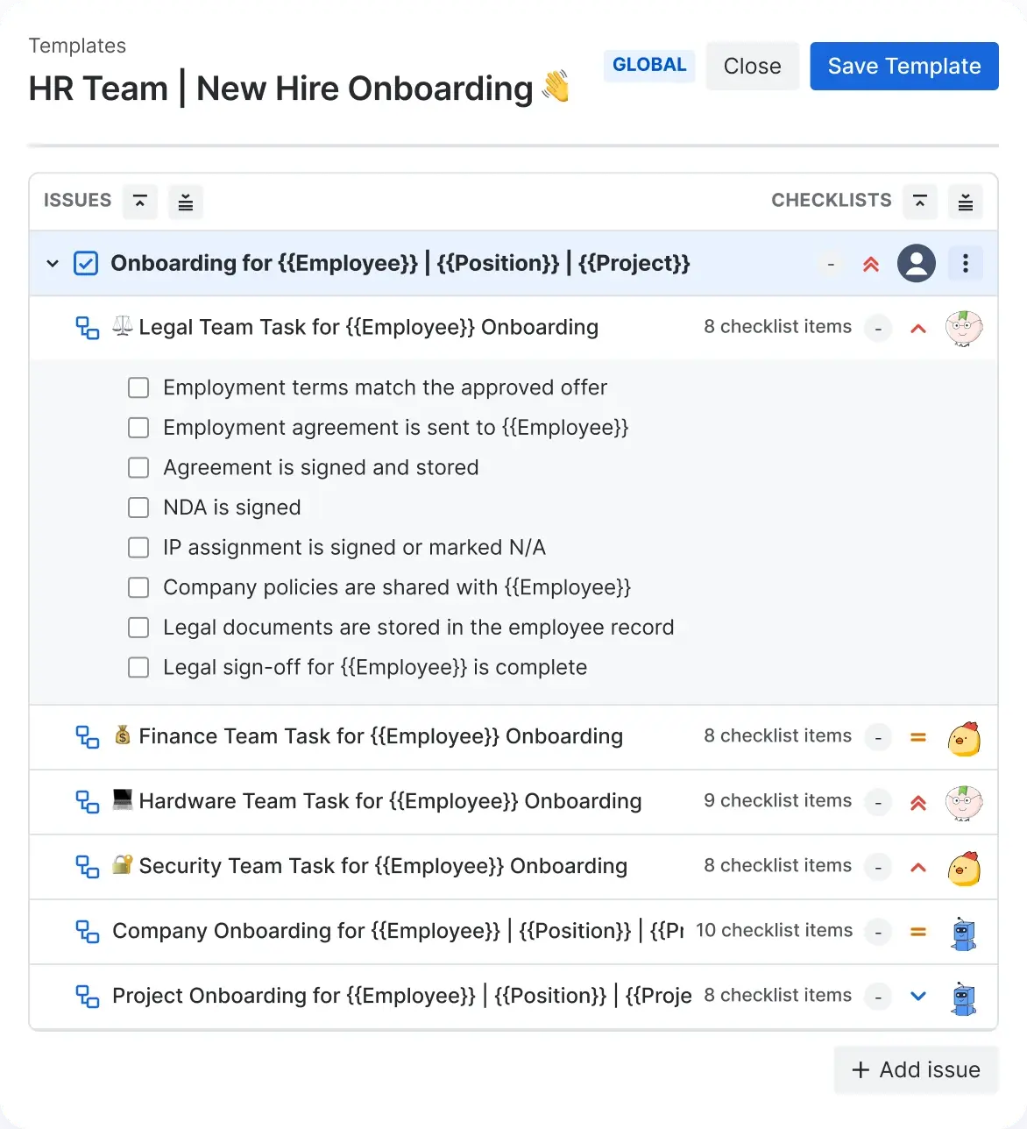Check 'Company policies are shared with {{Employee}}'
1027x1129 pixels.
138,587
